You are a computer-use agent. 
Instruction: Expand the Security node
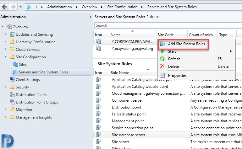click(x=6, y=87)
